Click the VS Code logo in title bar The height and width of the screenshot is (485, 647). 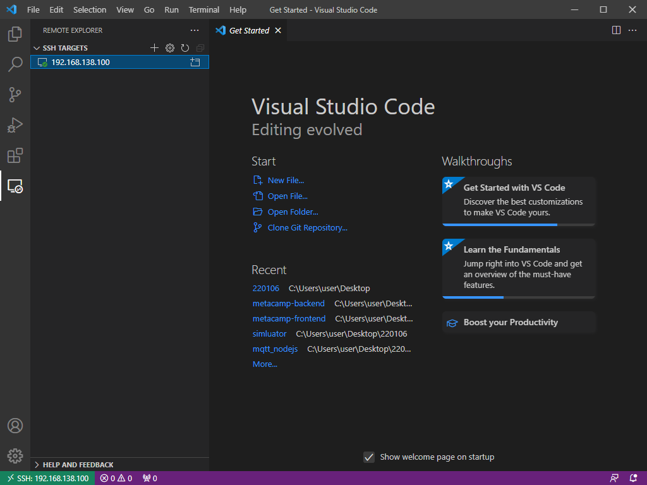pos(11,9)
